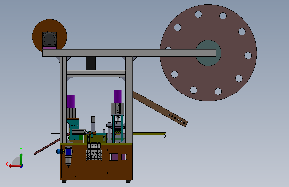This screenshot has width=289, height=187.
Task: Select the purple mounting plate under the motor
Action: click(49, 48)
